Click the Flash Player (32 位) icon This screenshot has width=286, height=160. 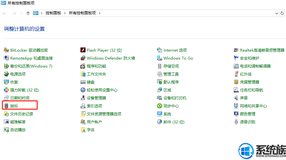[83, 50]
